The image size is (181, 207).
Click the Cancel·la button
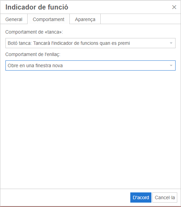pyautogui.click(x=165, y=197)
